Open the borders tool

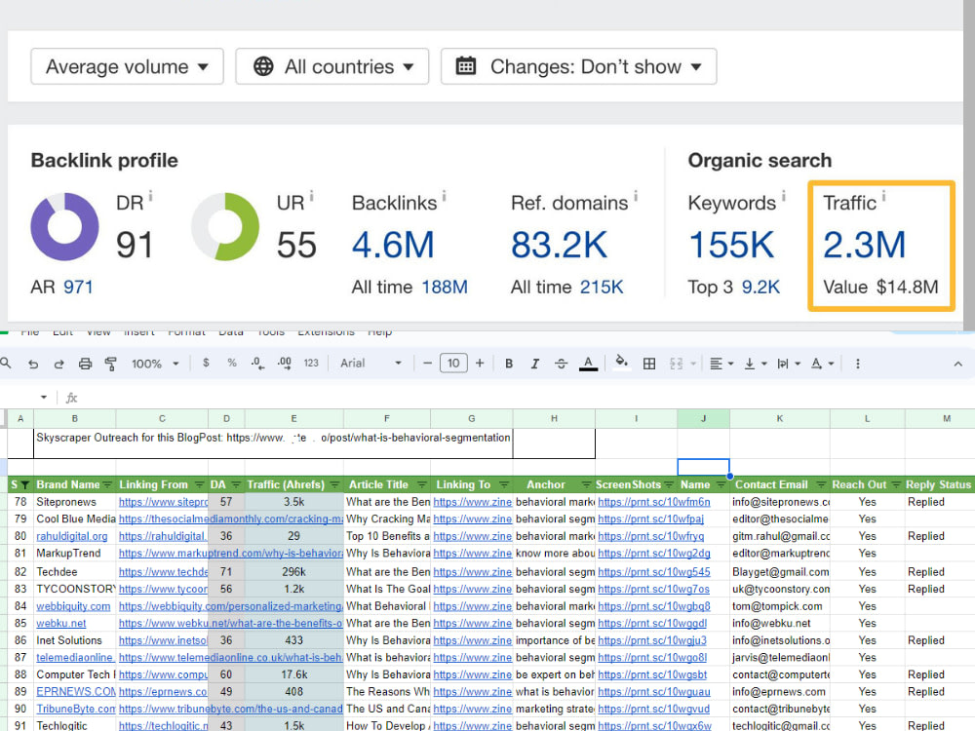(x=649, y=364)
